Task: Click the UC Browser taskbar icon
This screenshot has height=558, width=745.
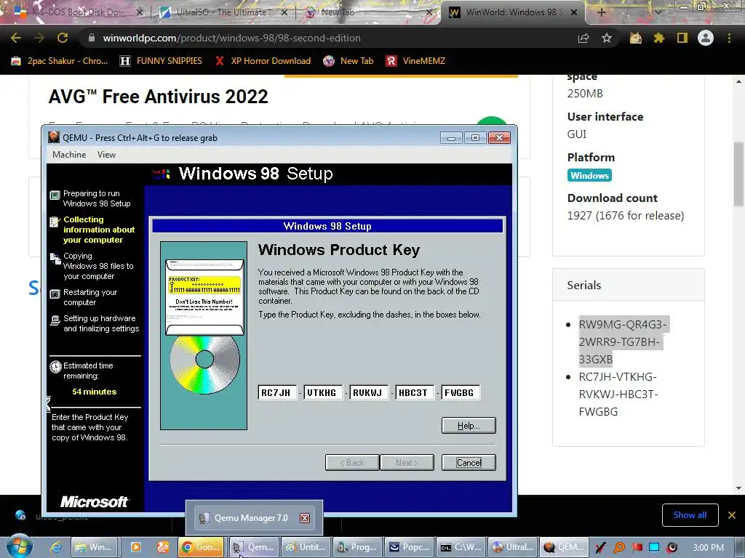Action: tap(162, 547)
